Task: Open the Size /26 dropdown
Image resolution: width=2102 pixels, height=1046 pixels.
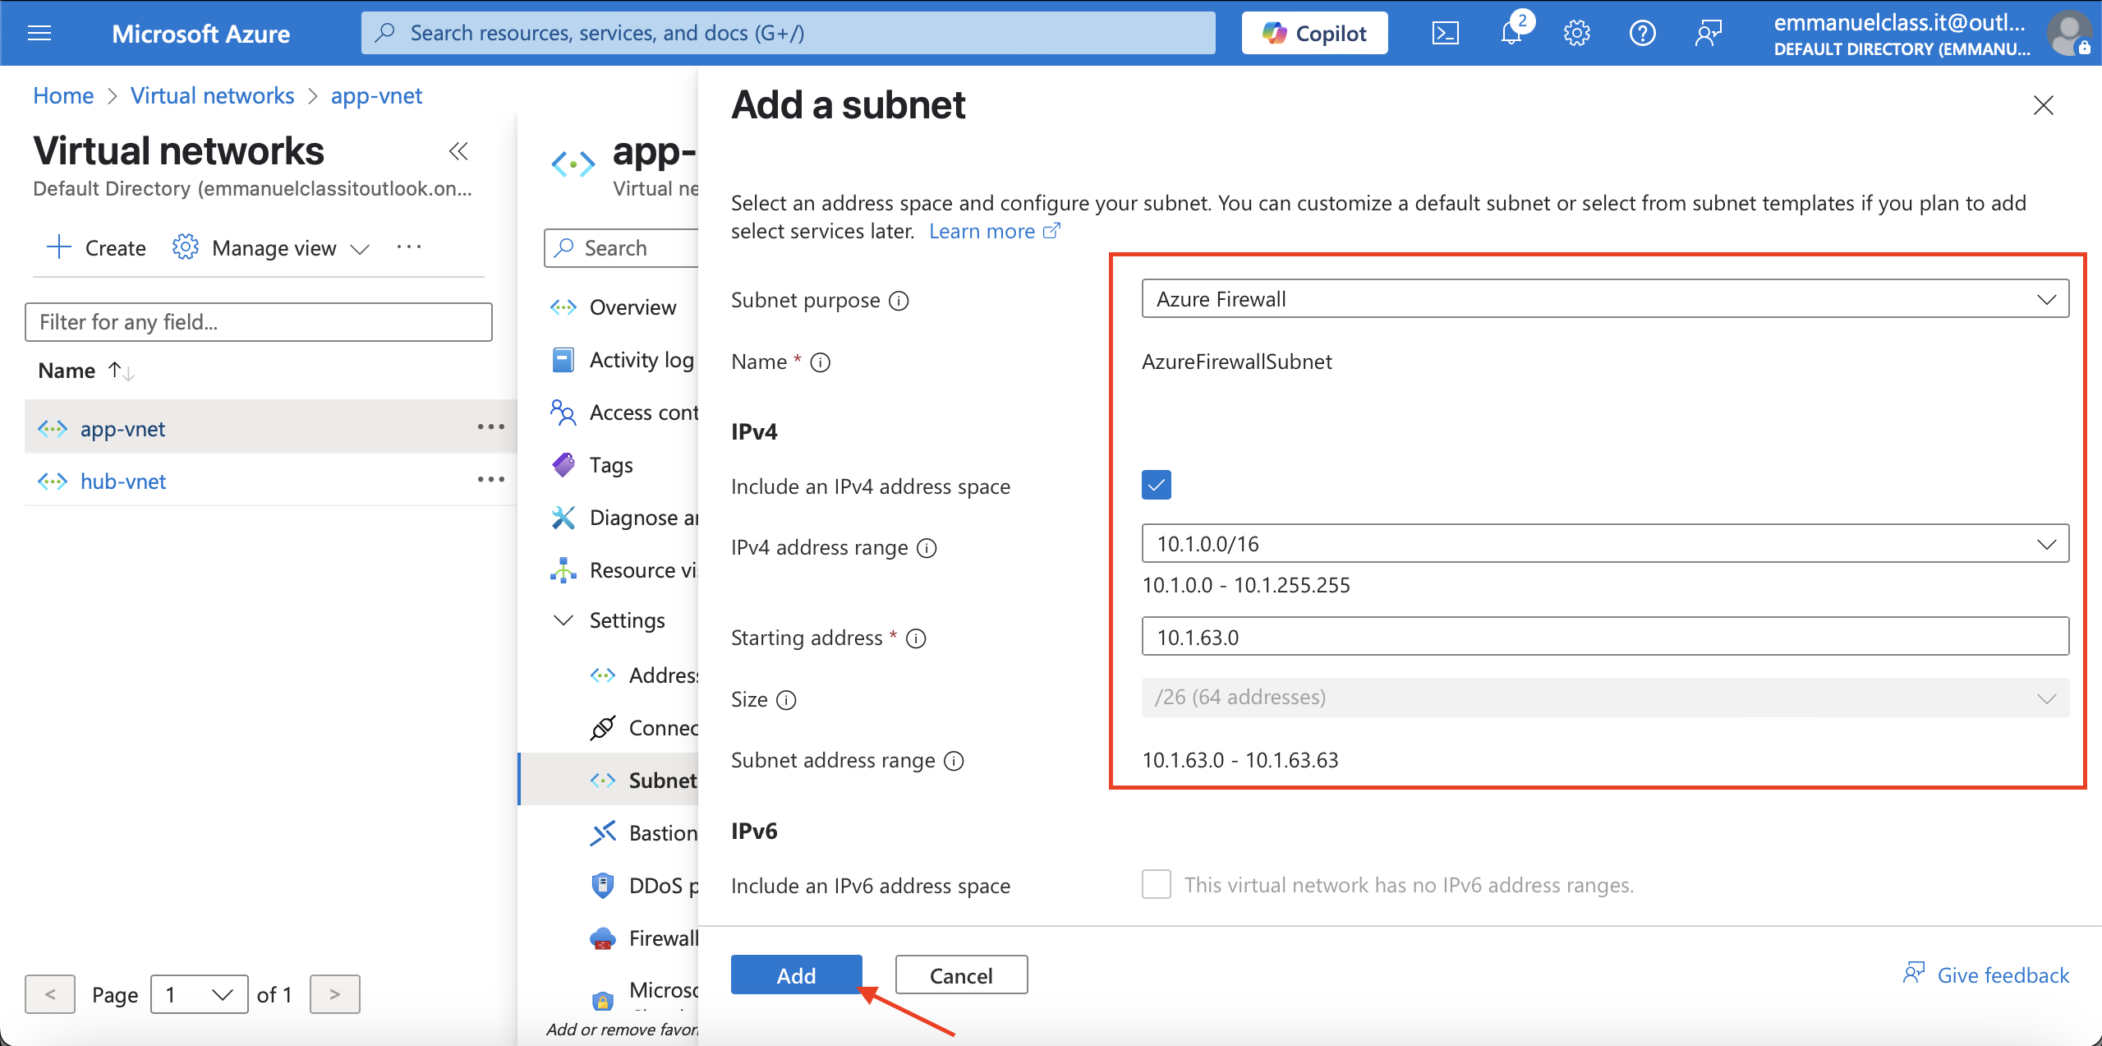Action: [x=1605, y=698]
